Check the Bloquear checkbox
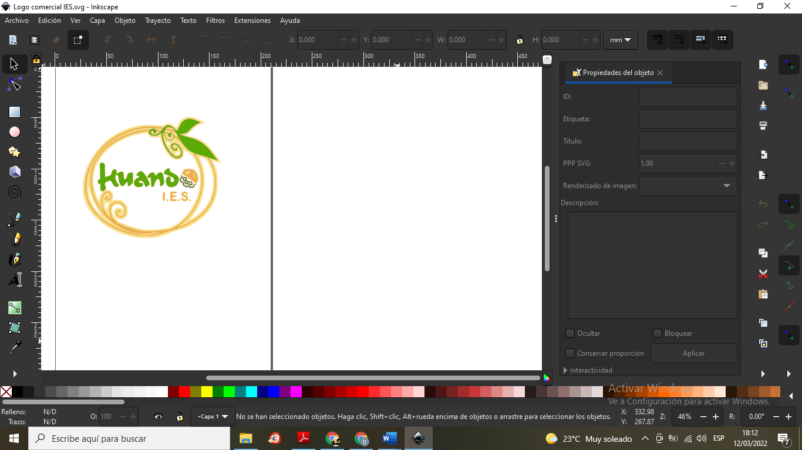 pyautogui.click(x=658, y=333)
